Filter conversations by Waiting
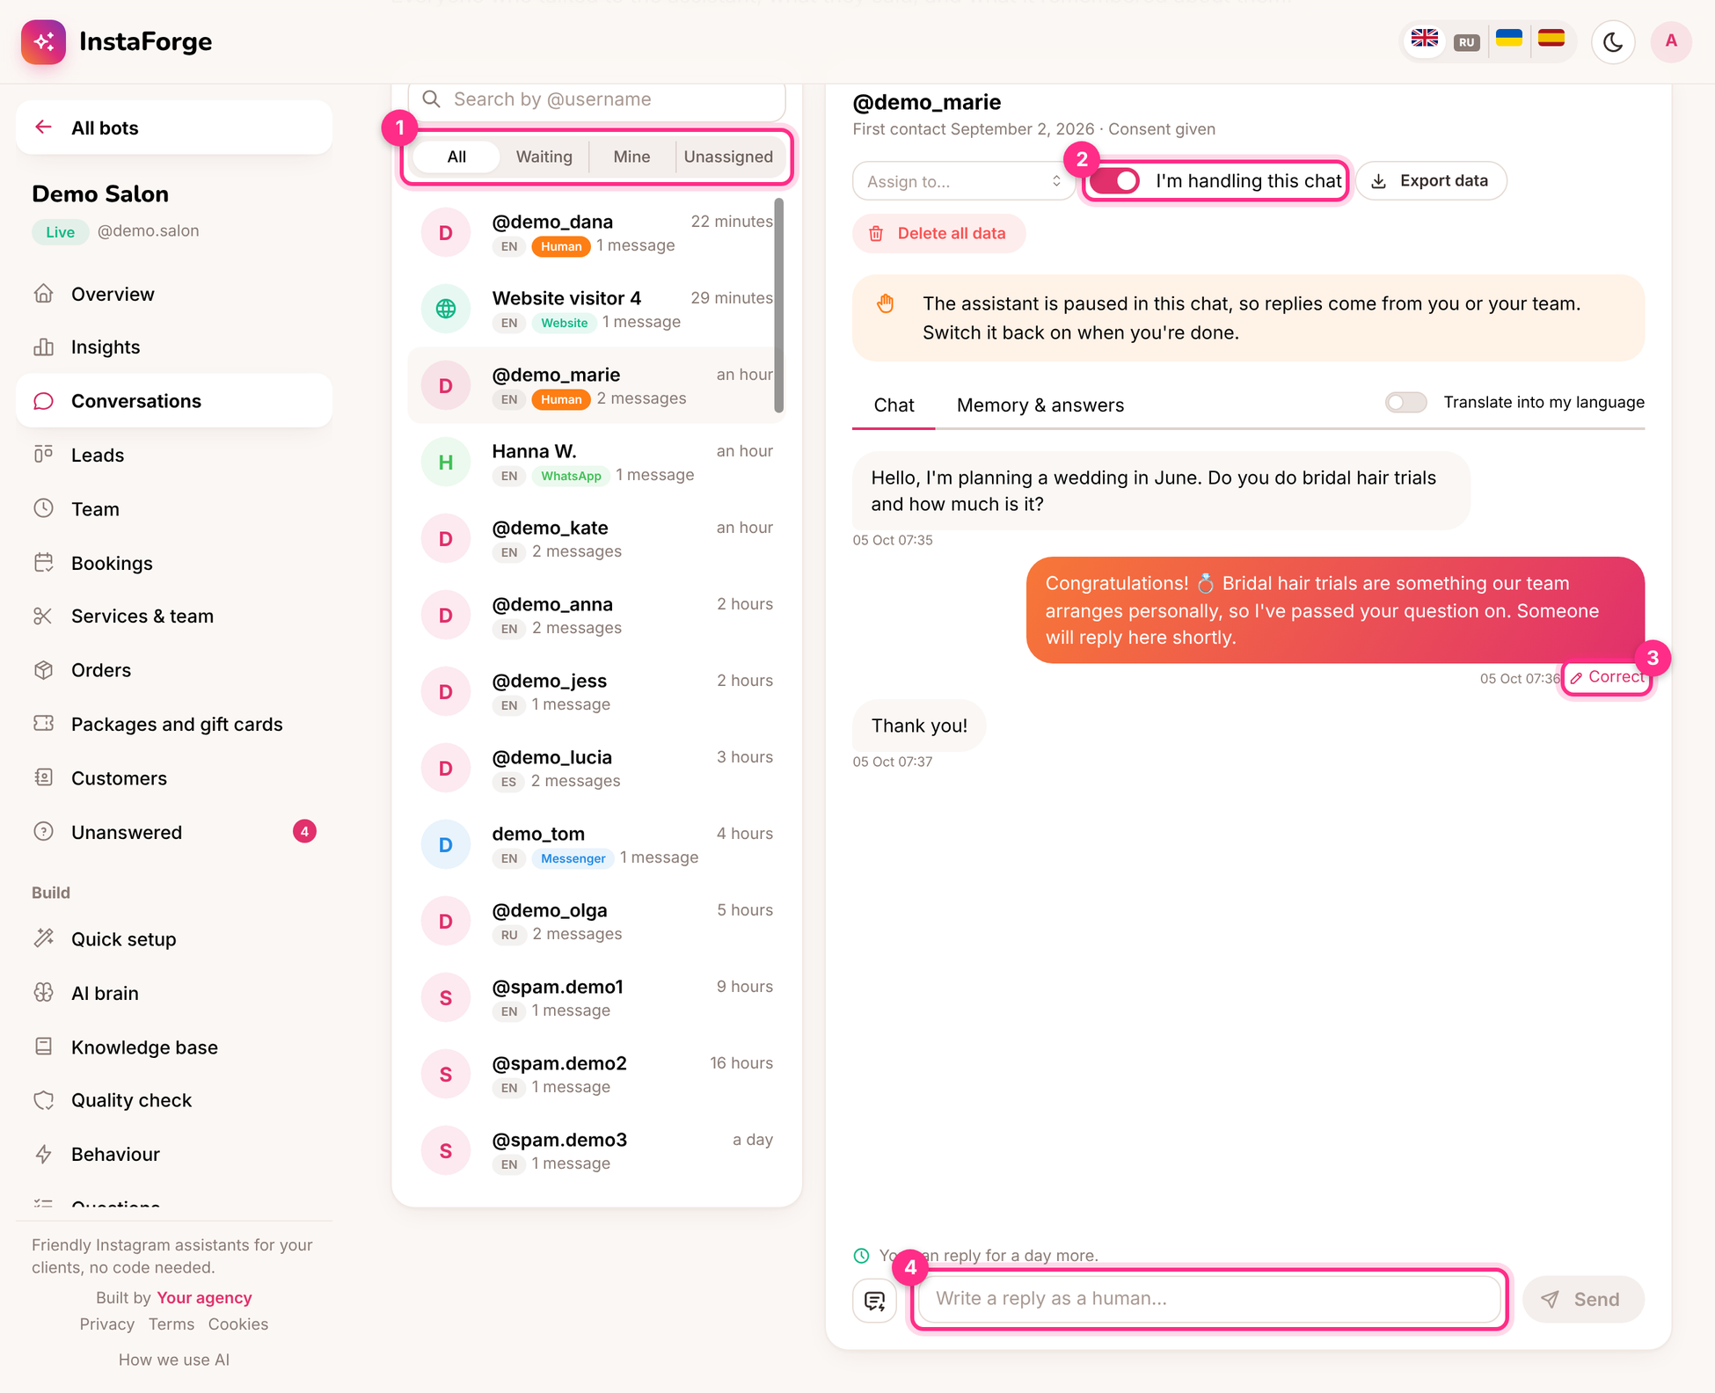Viewport: 1715px width, 1393px height. point(544,157)
